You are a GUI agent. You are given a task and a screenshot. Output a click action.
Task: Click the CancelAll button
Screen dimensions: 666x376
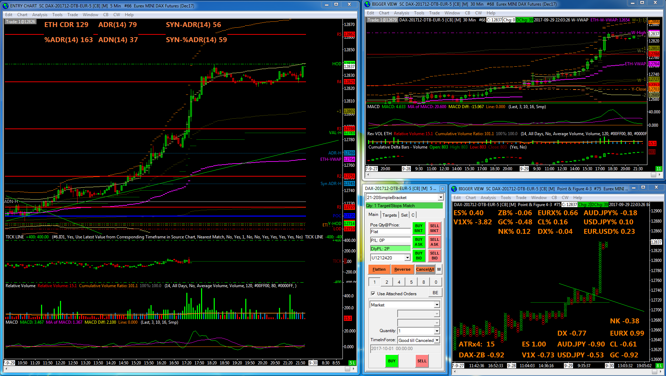tap(425, 270)
